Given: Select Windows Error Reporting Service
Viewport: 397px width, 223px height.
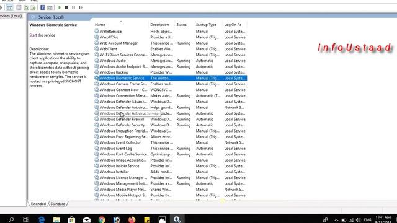Looking at the screenshot, I should click(x=171, y=137).
